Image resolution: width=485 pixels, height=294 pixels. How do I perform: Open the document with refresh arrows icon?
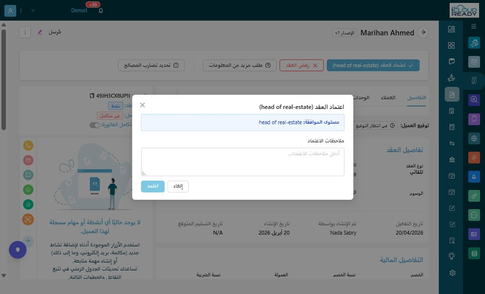(452, 127)
